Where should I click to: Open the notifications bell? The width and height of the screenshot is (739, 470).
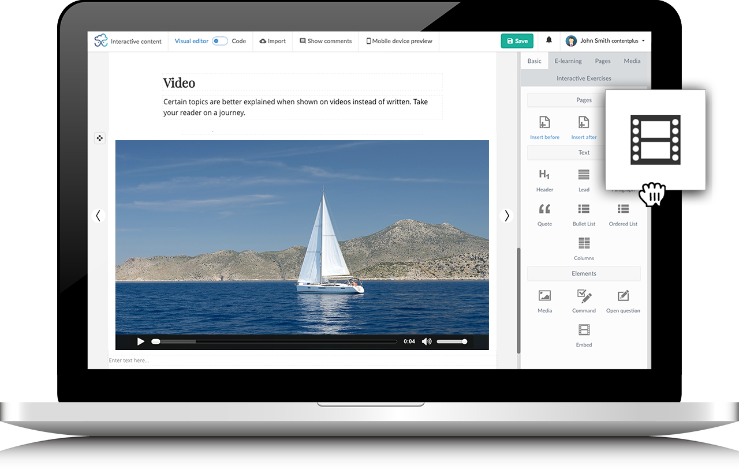[x=549, y=40]
